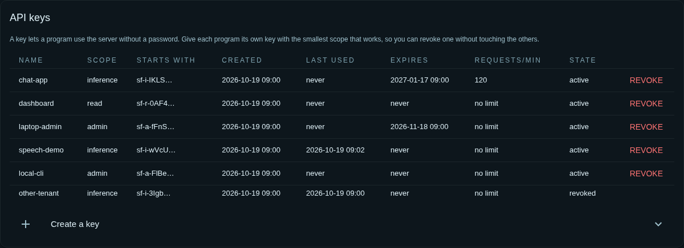The image size is (684, 248).
Task: Click the sf-i-wVcU… key prefix
Action: pyautogui.click(x=156, y=150)
